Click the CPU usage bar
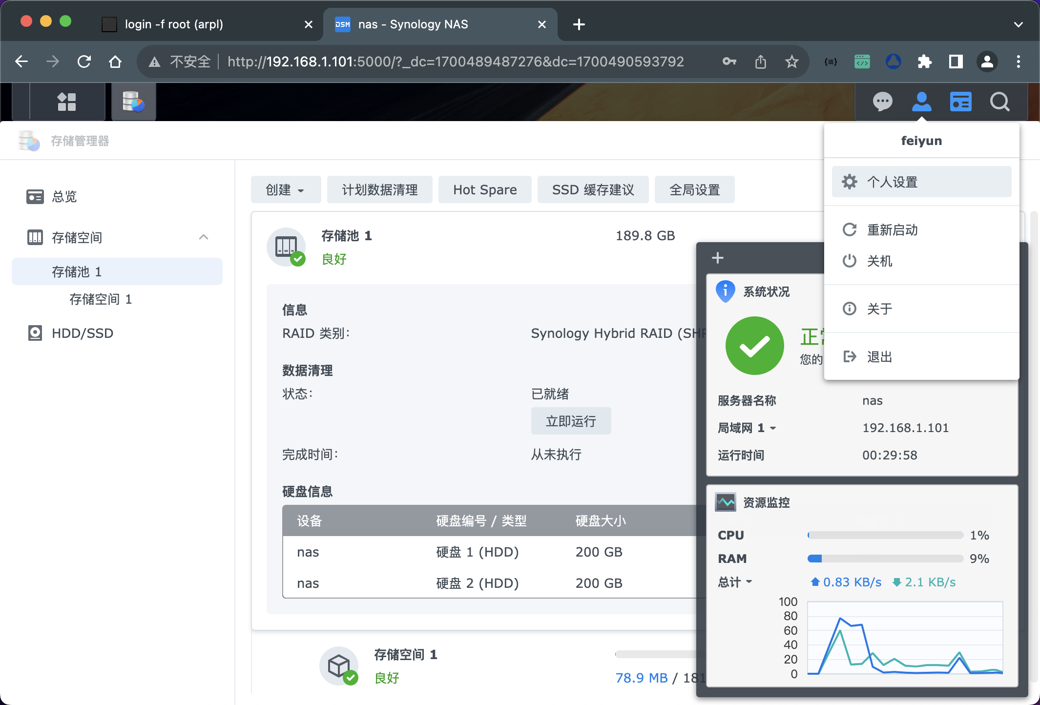Image resolution: width=1040 pixels, height=705 pixels. pos(885,535)
